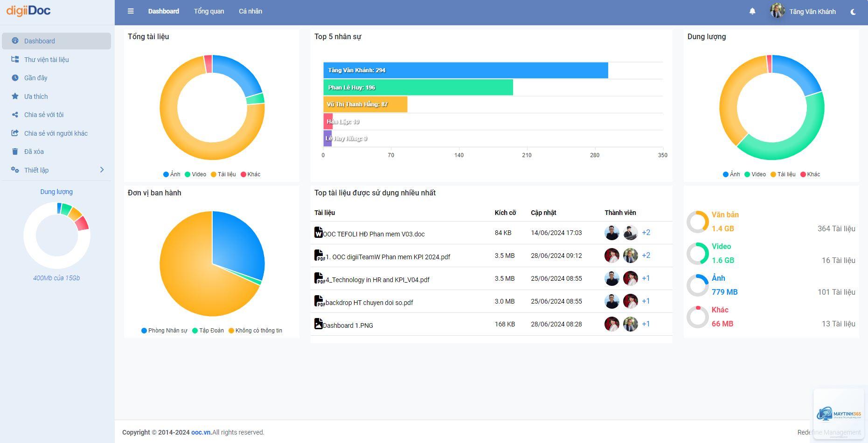Screen dimensions: 868x443
Task: Open Tổng quan tab
Action: tap(209, 11)
